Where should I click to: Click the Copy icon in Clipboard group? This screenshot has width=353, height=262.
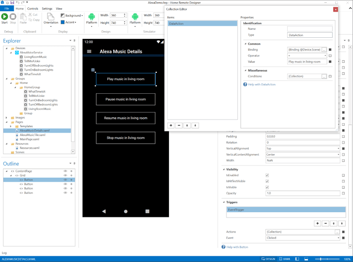point(30,20)
